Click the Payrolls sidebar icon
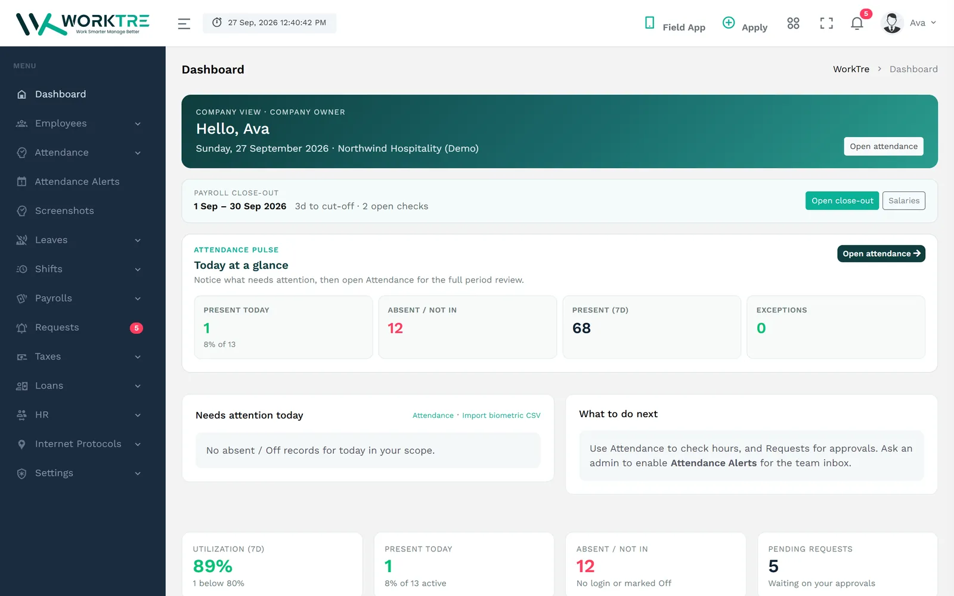This screenshot has height=596, width=954. pyautogui.click(x=22, y=299)
